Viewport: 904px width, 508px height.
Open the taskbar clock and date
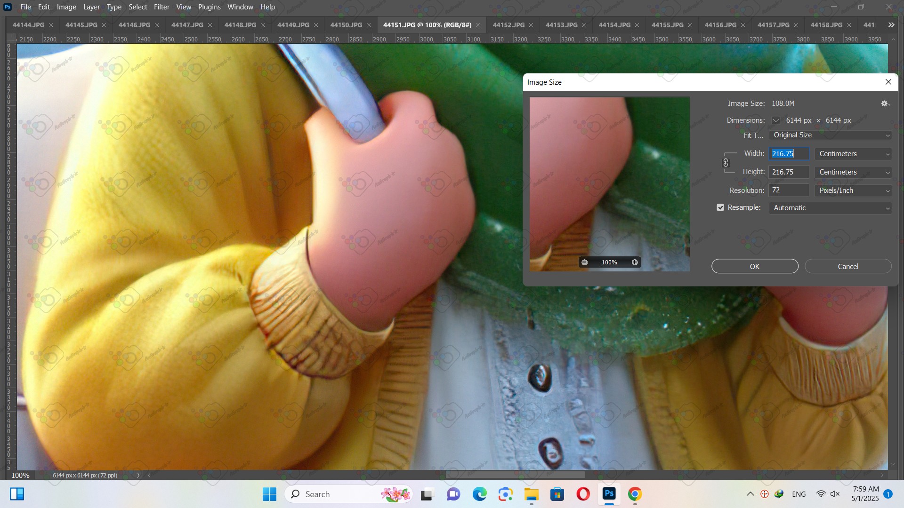pyautogui.click(x=865, y=494)
